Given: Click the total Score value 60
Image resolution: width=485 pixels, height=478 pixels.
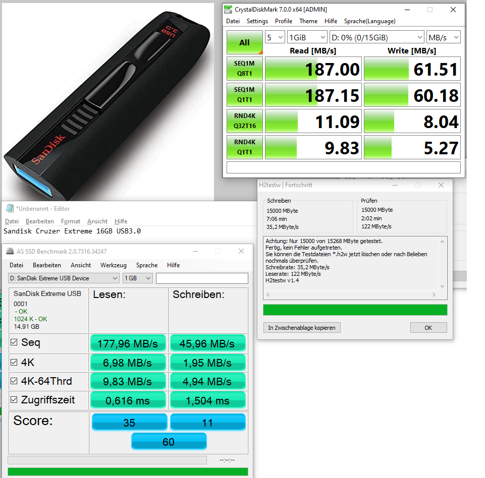Looking at the screenshot, I should coord(169,442).
